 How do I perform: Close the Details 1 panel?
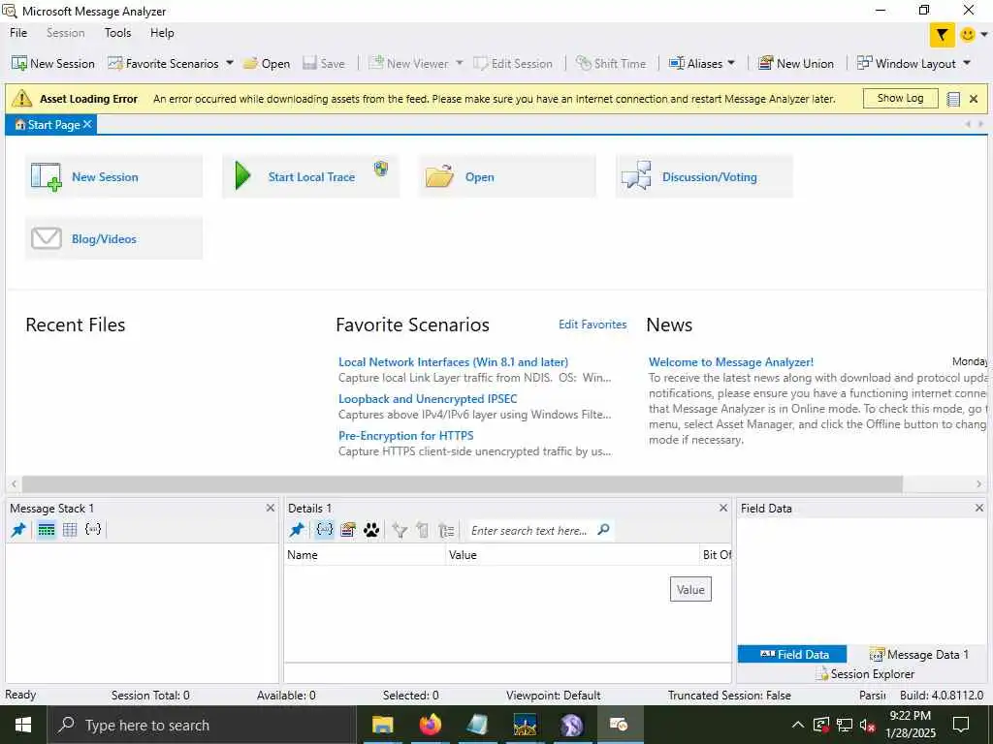pos(723,508)
